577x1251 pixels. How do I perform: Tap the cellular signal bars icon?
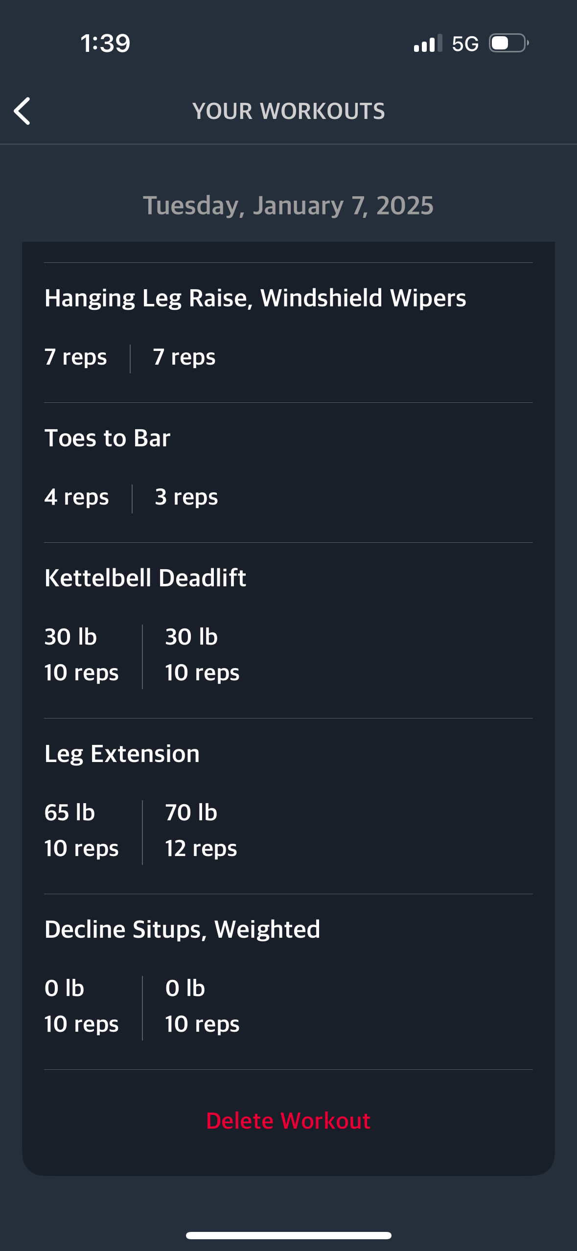coord(428,43)
